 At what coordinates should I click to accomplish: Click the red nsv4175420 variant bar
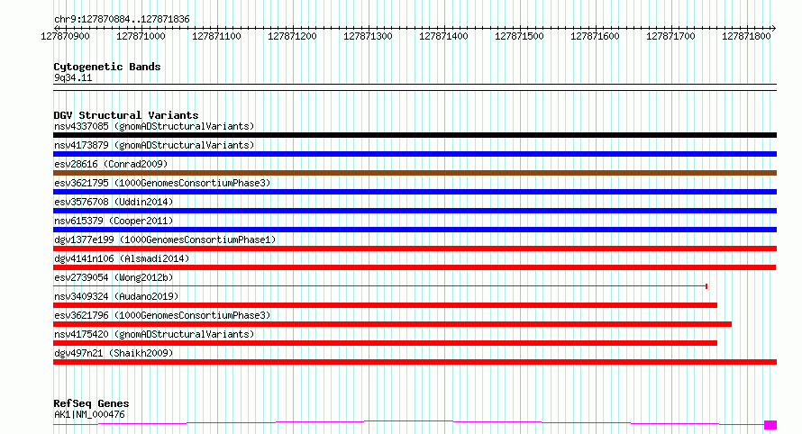(x=385, y=343)
